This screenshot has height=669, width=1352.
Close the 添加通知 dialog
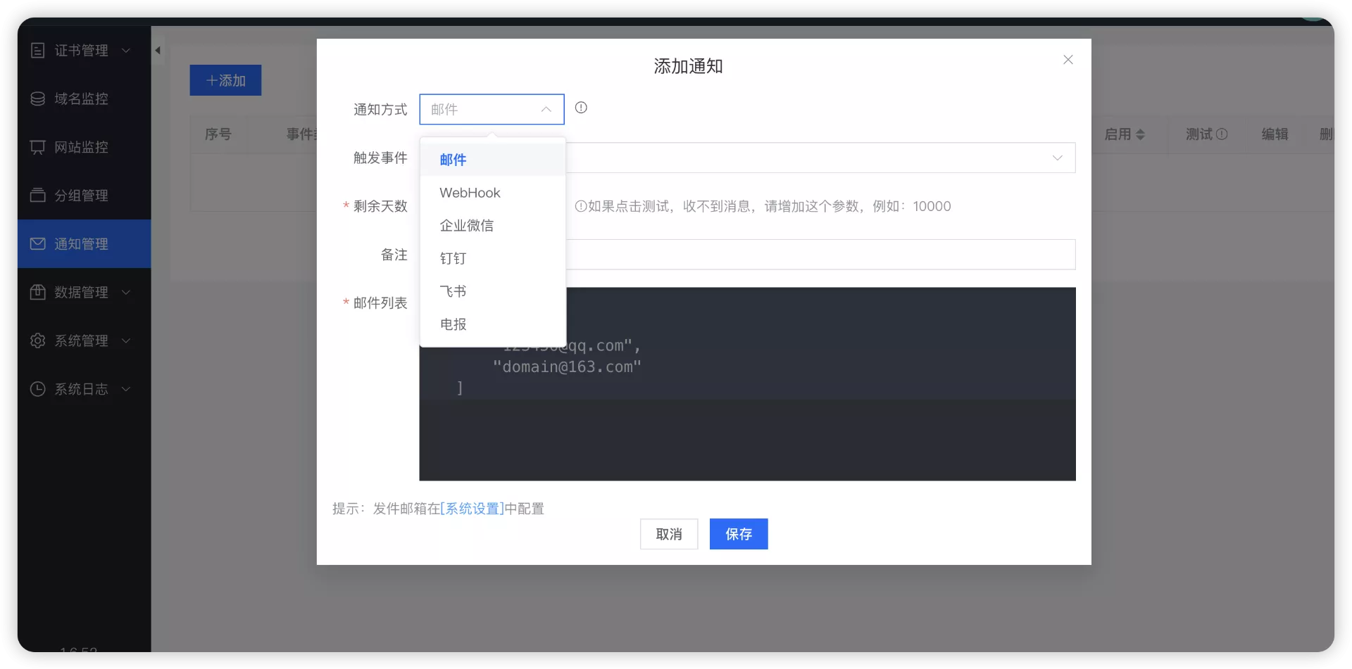click(1068, 60)
